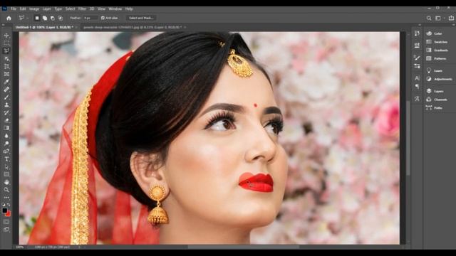The width and height of the screenshot is (456, 256).
Task: Open the Layer menu
Action: pyautogui.click(x=46, y=9)
